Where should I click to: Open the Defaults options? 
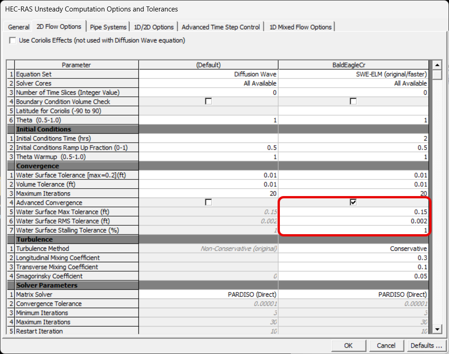pos(426,346)
